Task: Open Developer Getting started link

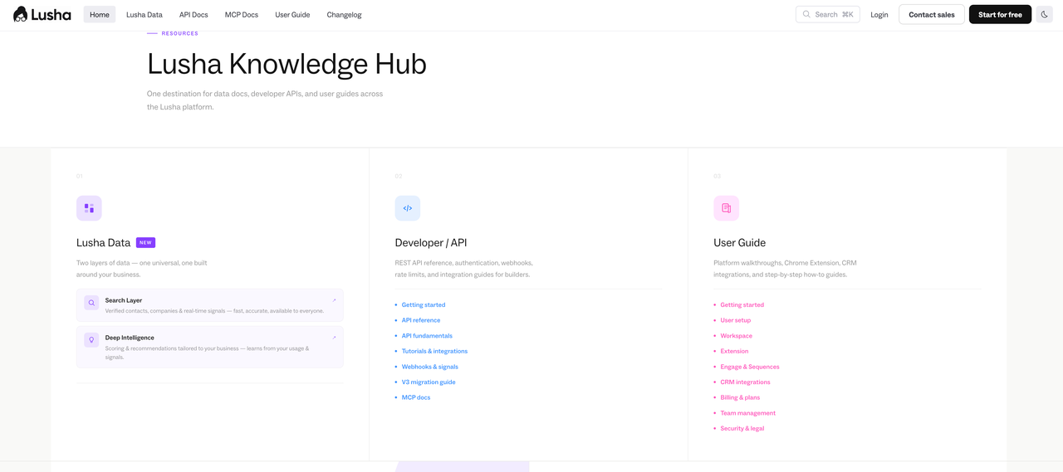Action: click(424, 304)
